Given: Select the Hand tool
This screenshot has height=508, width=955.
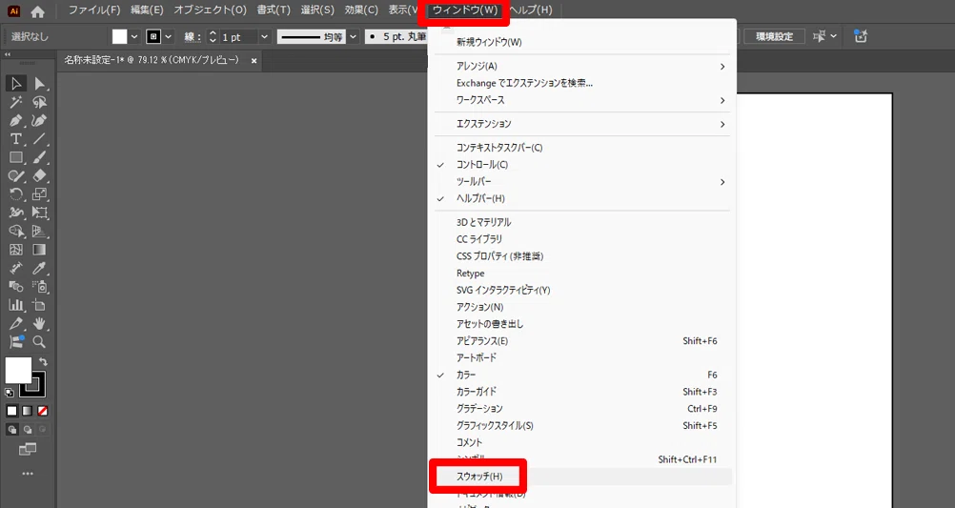Looking at the screenshot, I should click(40, 323).
